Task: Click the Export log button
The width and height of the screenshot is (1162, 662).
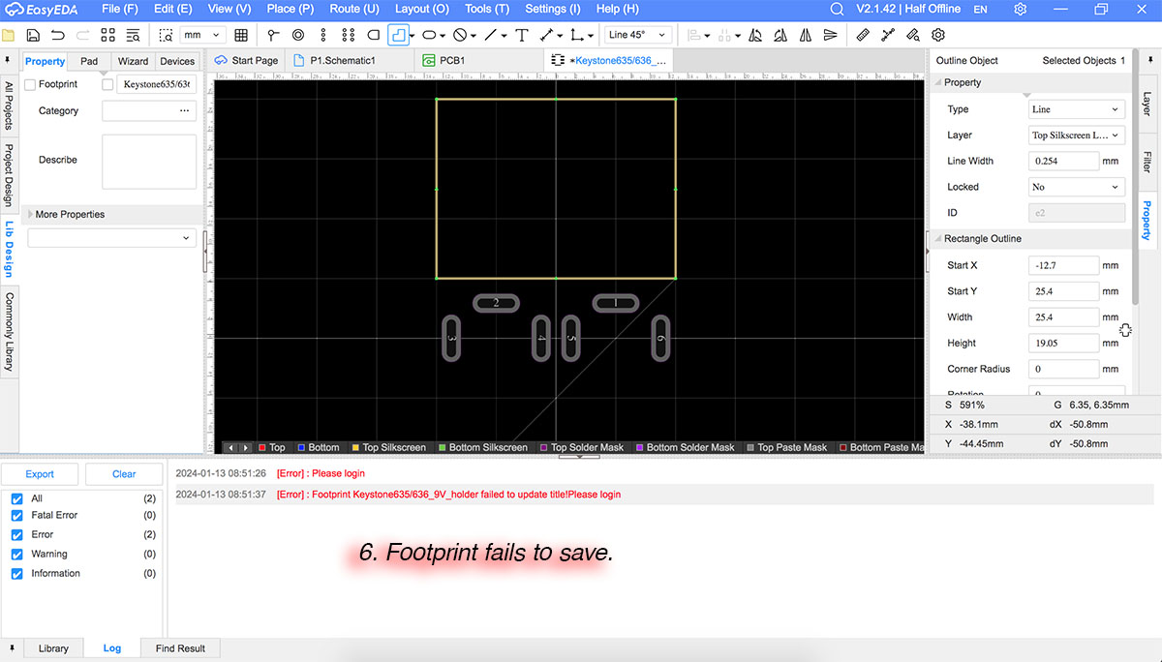Action: [40, 474]
